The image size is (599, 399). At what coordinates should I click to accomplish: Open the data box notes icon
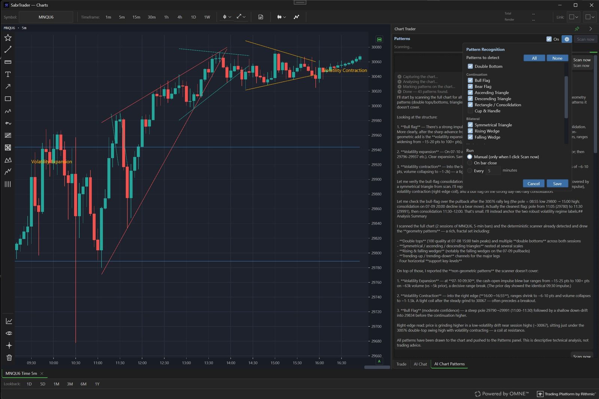pos(261,17)
